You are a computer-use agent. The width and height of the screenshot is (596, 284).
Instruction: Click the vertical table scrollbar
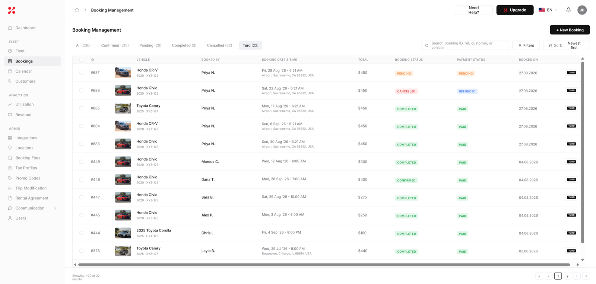click(x=583, y=152)
